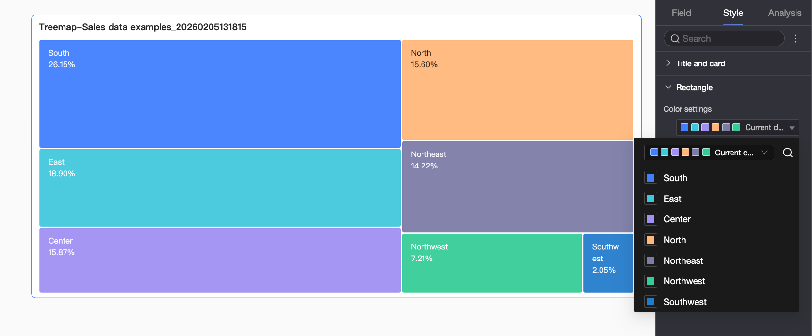This screenshot has width=812, height=336.
Task: Open the Color settings palette dropdown
Action: coord(737,127)
